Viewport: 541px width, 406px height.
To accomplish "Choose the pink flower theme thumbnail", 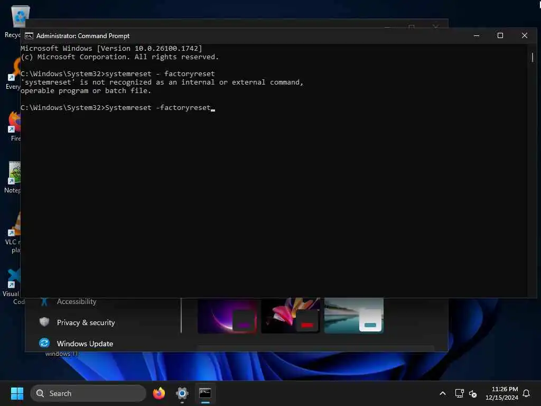I will [x=291, y=316].
